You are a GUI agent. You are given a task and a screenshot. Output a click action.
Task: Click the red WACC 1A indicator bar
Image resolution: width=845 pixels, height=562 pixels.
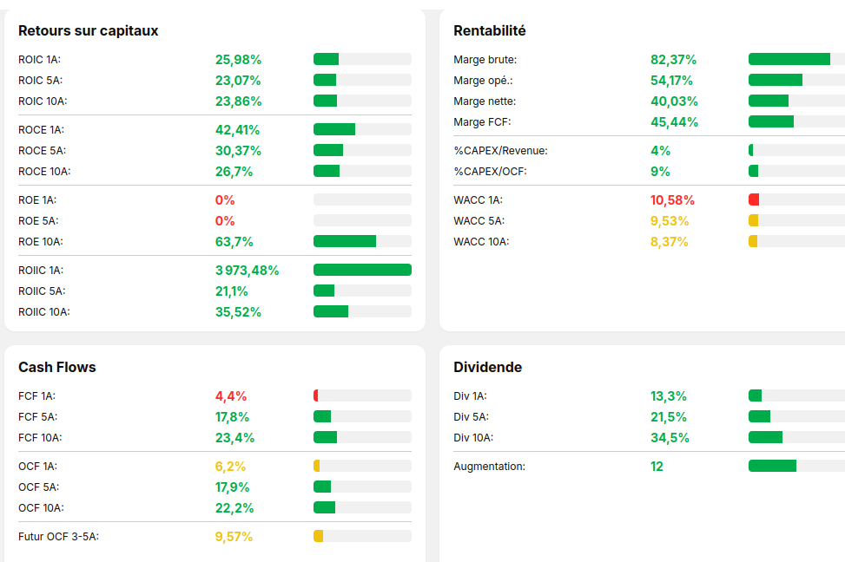(x=754, y=199)
